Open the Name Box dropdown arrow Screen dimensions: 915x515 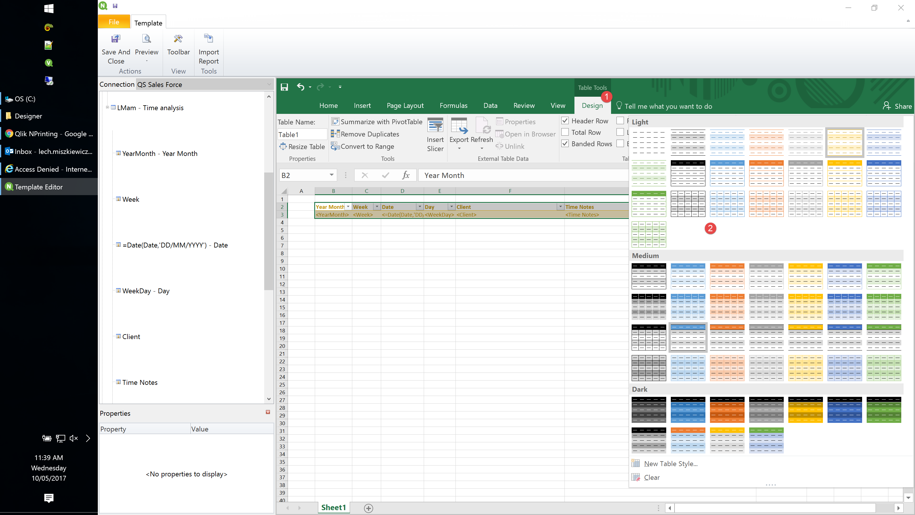click(331, 175)
